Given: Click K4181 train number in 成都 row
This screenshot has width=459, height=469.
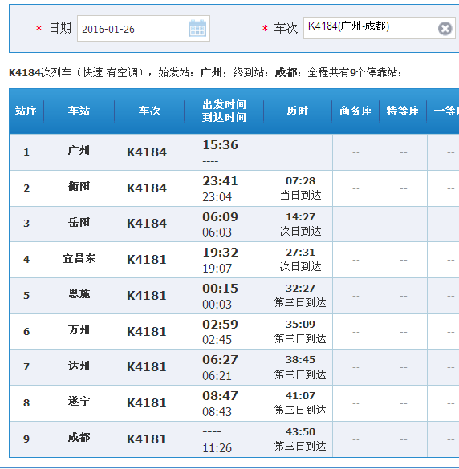Looking at the screenshot, I should 147,439.
